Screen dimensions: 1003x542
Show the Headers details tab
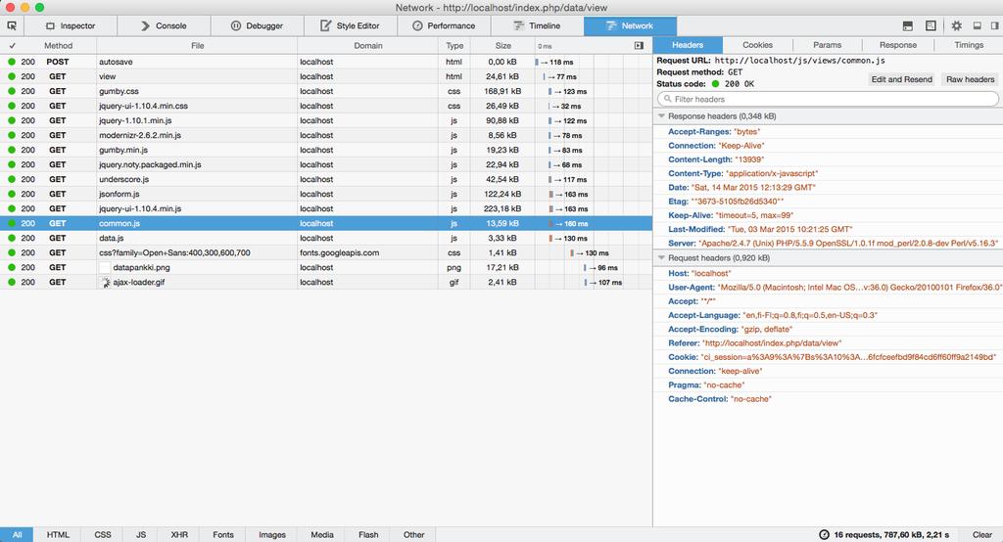coord(688,45)
